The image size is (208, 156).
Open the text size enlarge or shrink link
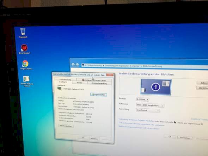pos(141,124)
